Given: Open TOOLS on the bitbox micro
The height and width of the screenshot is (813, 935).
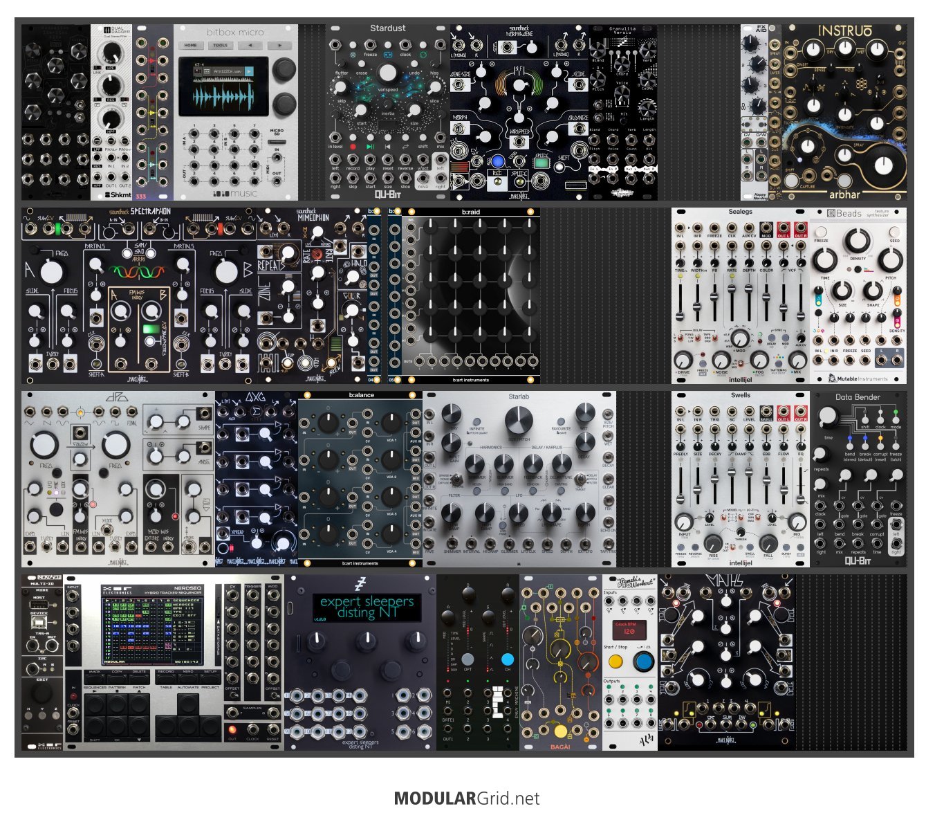Looking at the screenshot, I should [221, 45].
